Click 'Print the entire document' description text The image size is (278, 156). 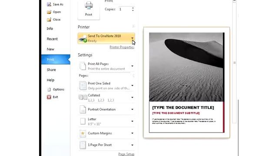tap(106, 69)
